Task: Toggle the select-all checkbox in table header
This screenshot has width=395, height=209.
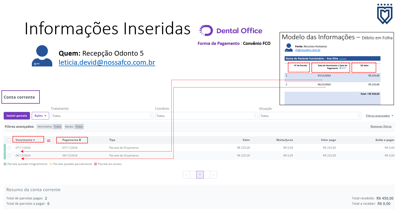Action: 9,140
